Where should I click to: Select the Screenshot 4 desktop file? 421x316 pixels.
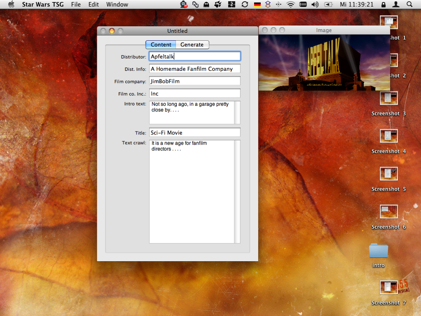coord(388,142)
